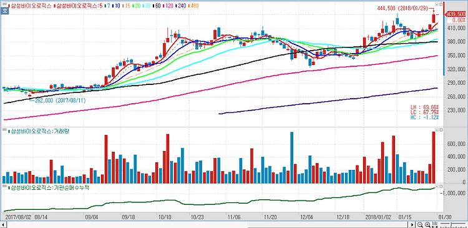Click the 11/20 date axis label
Screen dimensions: 468x228
(x=271, y=217)
